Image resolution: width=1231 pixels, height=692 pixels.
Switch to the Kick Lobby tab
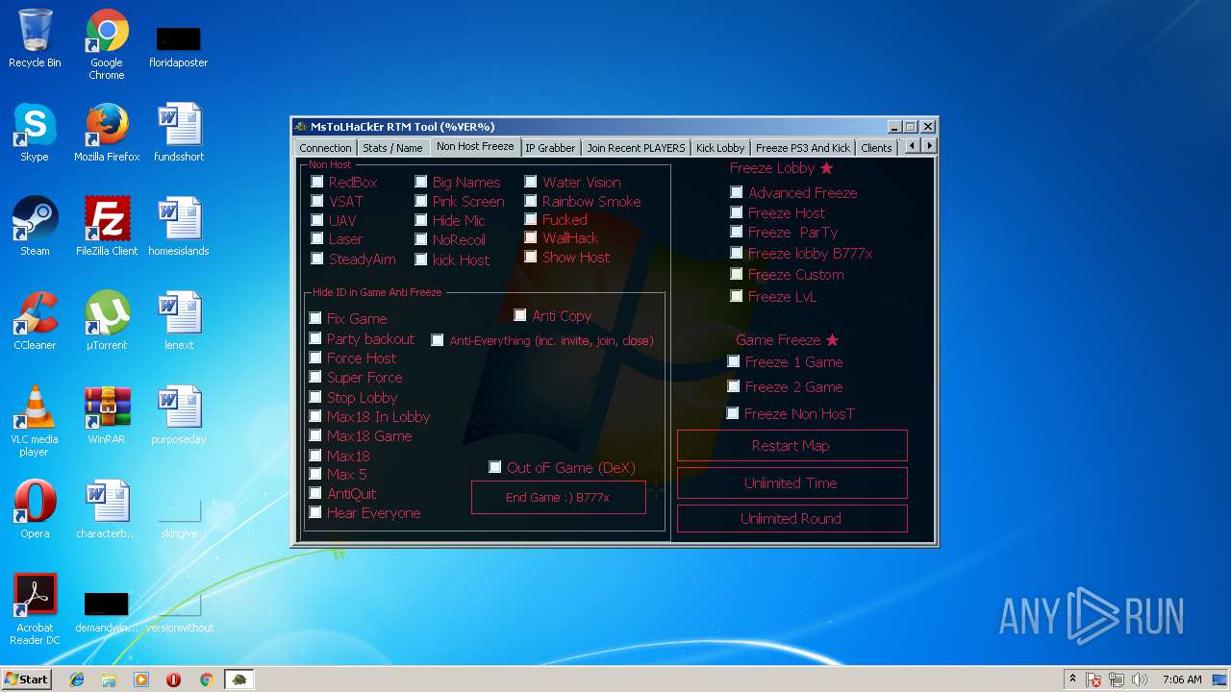pyautogui.click(x=720, y=148)
